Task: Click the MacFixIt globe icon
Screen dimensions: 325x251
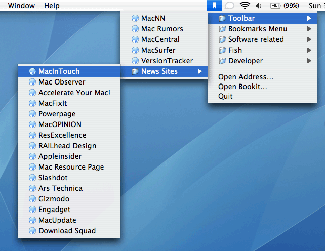Action: pyautogui.click(x=32, y=103)
